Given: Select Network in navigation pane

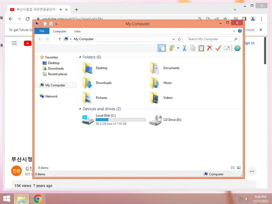Looking at the screenshot, I should point(51,96).
